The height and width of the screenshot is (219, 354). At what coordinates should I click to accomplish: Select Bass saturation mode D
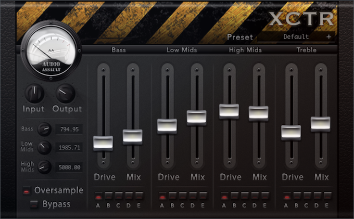(129, 196)
